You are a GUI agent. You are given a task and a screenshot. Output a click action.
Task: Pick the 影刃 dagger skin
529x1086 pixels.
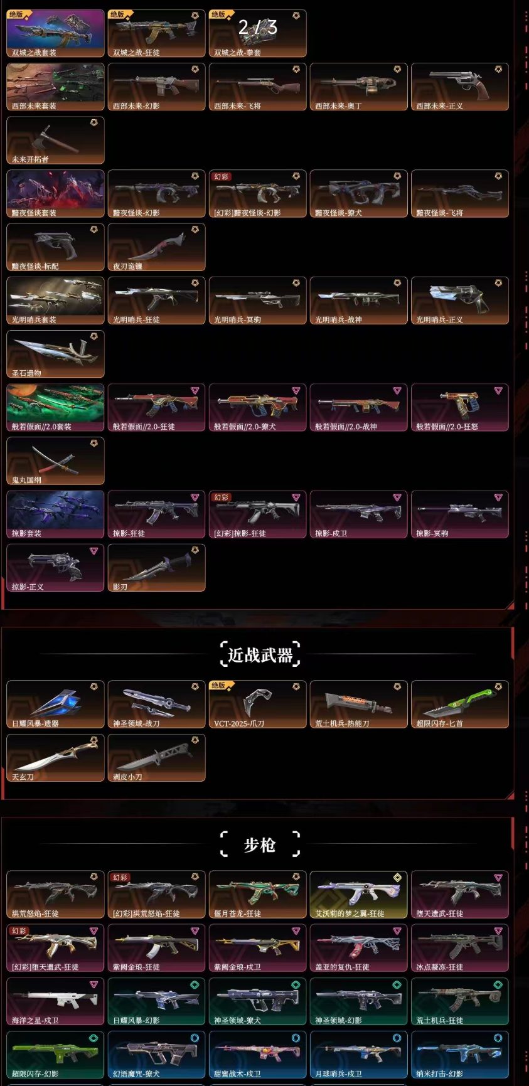(156, 567)
